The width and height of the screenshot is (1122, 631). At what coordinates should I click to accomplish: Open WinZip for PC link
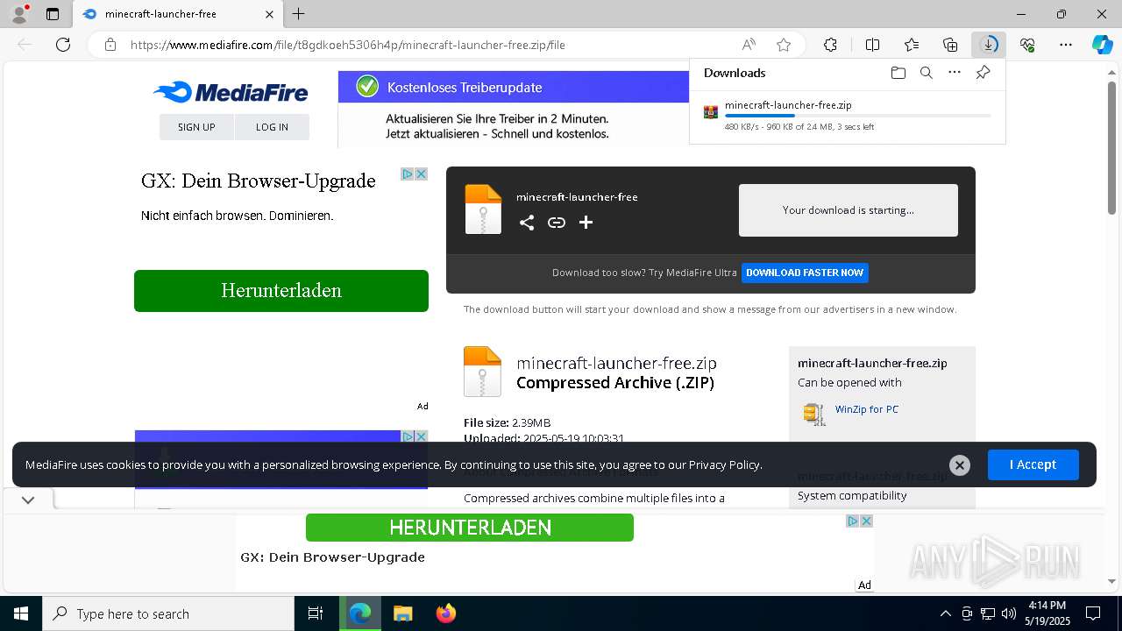(866, 409)
